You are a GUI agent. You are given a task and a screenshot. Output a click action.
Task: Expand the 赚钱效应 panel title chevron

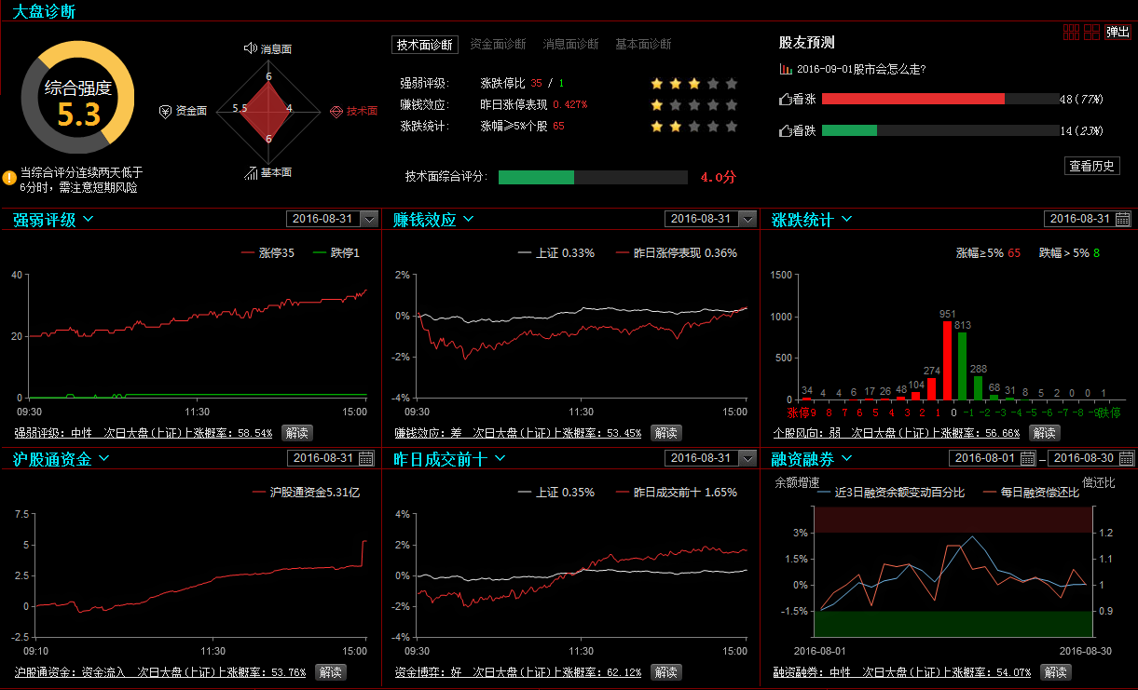point(469,219)
